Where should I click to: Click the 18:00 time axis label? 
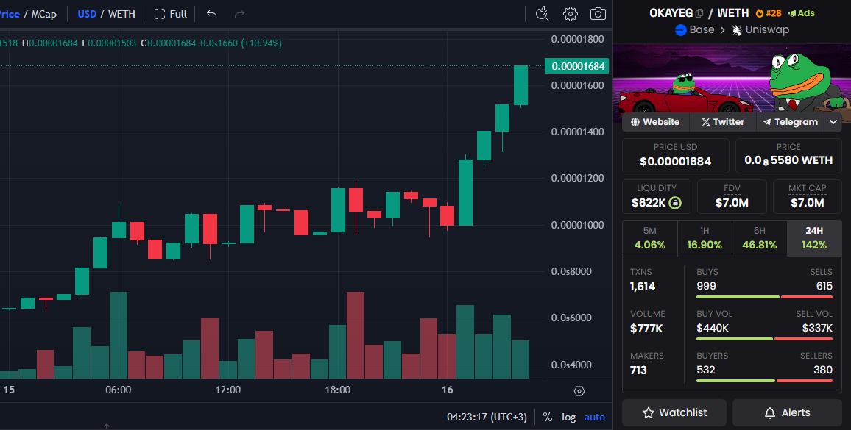338,390
